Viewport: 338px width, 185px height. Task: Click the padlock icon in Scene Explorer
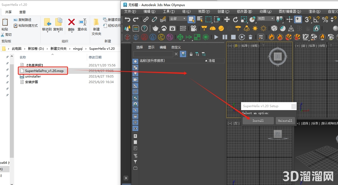(191, 54)
